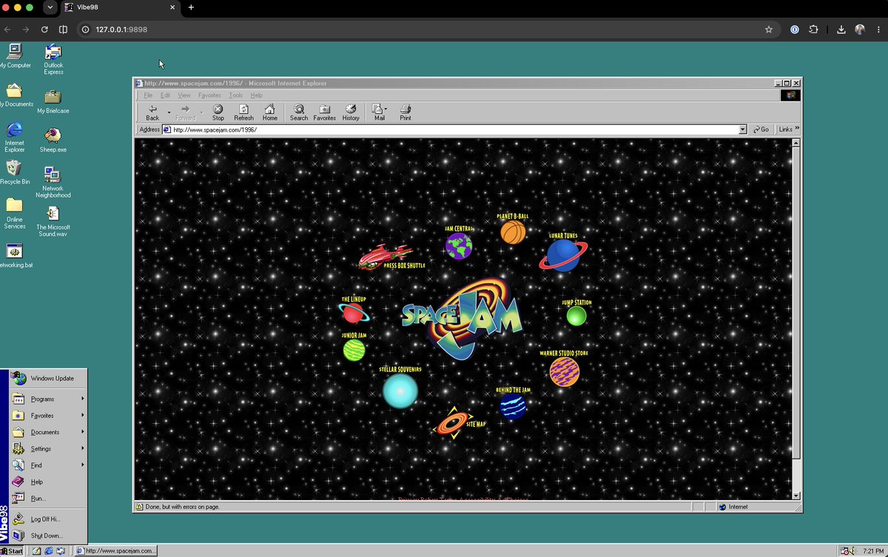Screen dimensions: 888x557
Task: Select the Recycle Bin desktop icon
Action: click(x=14, y=172)
